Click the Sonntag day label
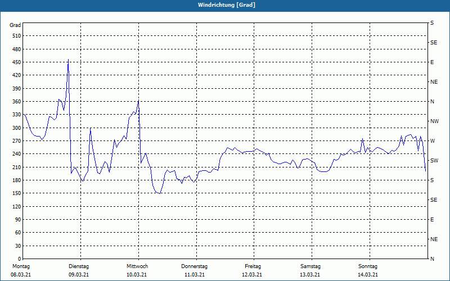Image resolution: width=450 pixels, height=281 pixels. pyautogui.click(x=368, y=266)
